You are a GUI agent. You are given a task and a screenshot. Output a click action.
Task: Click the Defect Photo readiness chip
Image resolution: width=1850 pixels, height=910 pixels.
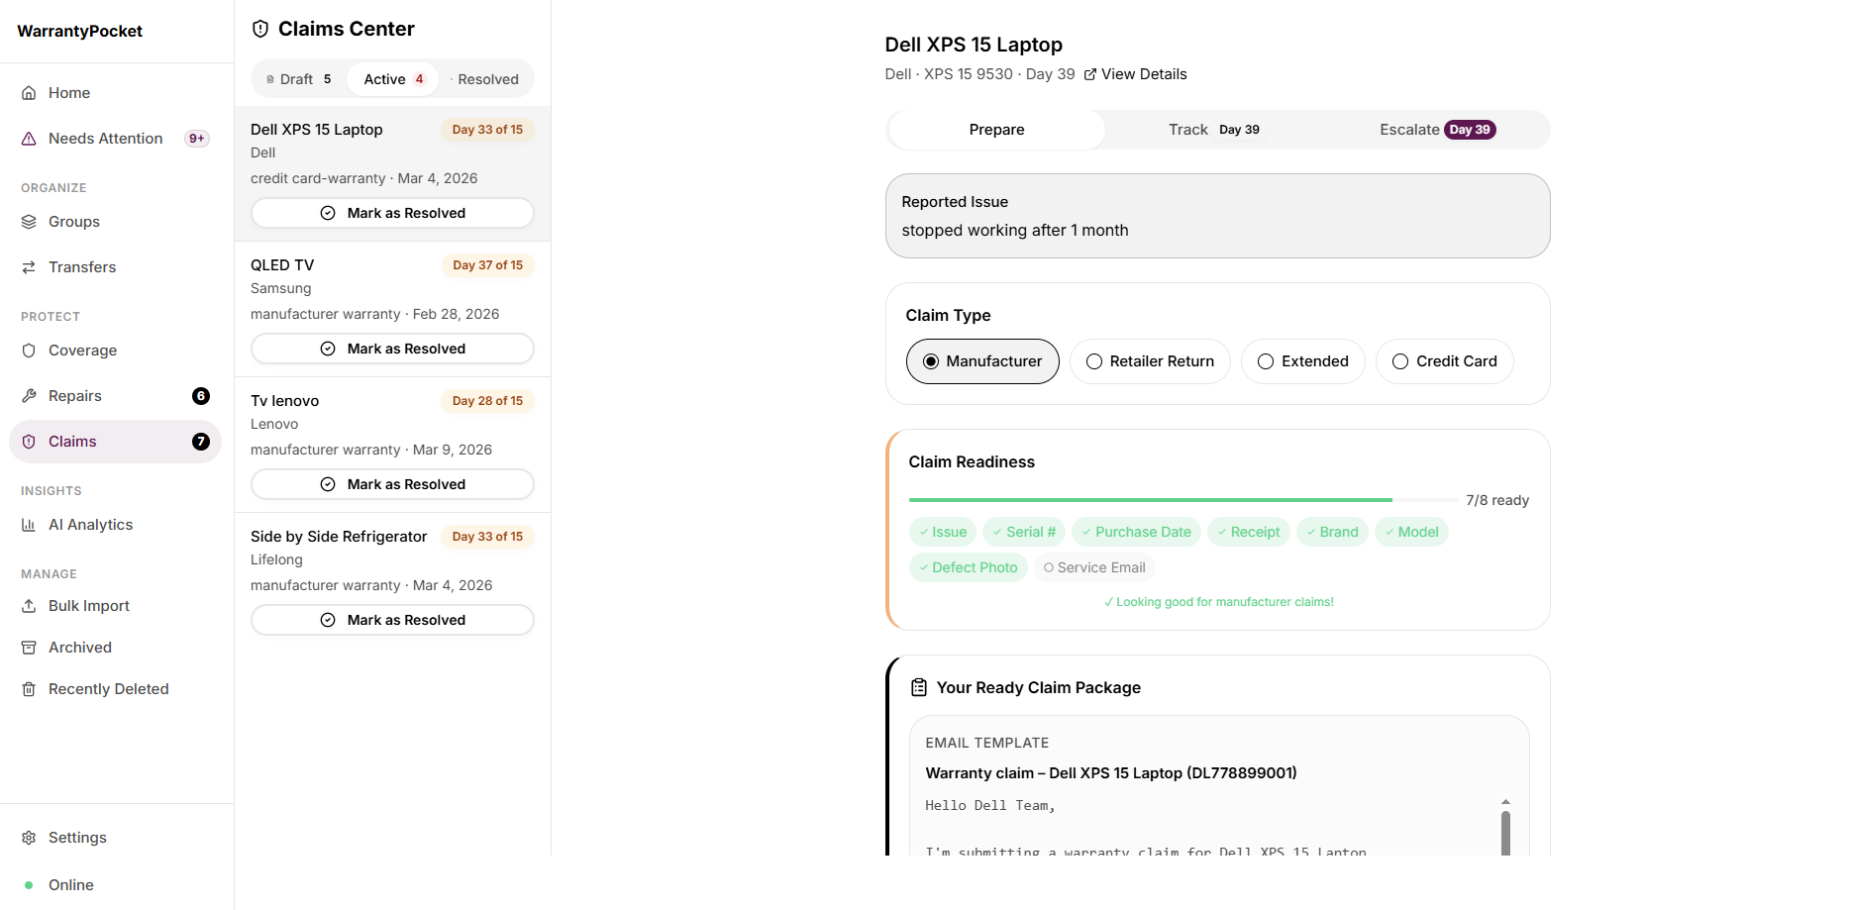point(968,567)
